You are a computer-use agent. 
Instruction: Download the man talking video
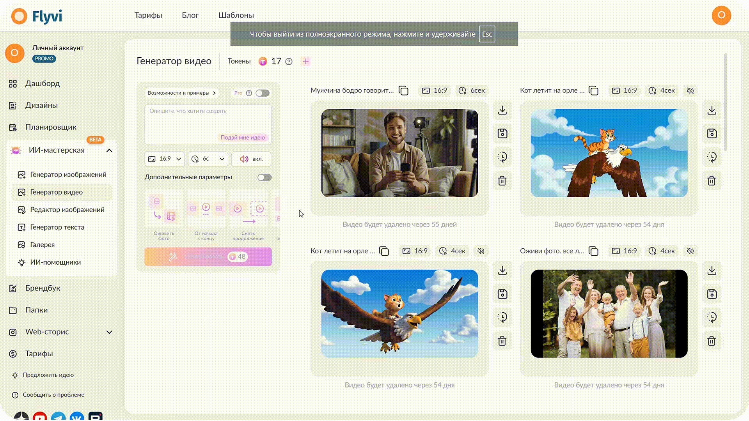tap(502, 110)
